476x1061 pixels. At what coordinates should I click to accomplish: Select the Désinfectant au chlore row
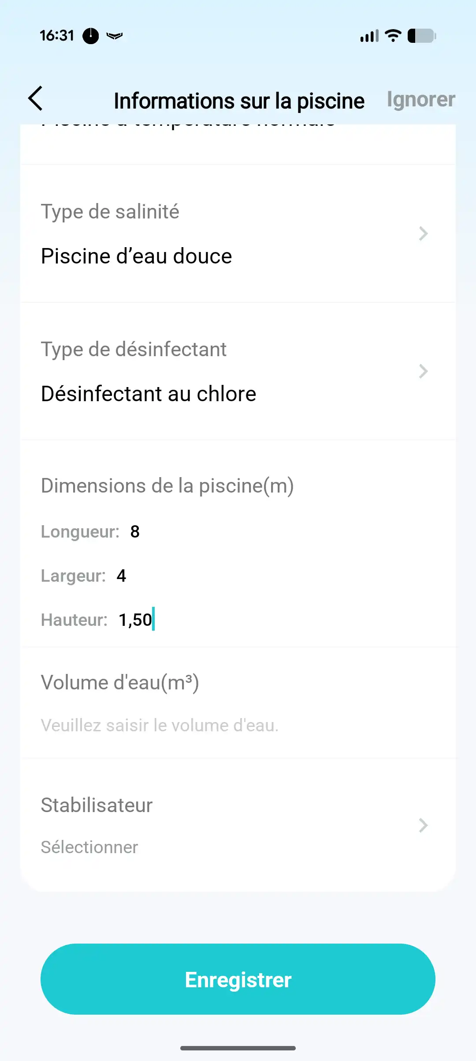[x=149, y=394]
